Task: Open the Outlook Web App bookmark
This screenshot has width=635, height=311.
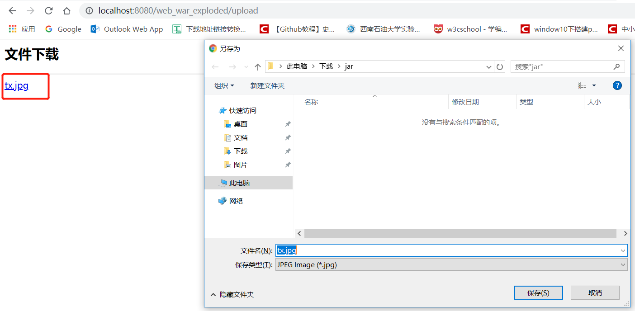Action: [127, 29]
